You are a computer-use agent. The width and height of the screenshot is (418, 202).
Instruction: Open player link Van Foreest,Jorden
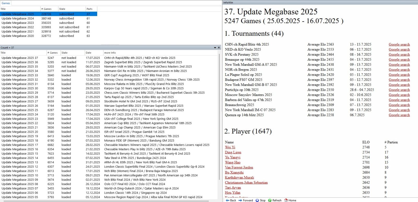click(239, 167)
